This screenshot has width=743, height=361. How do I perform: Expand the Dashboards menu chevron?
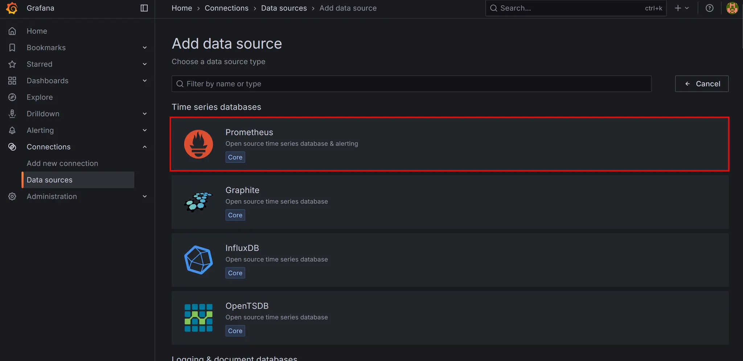[145, 81]
